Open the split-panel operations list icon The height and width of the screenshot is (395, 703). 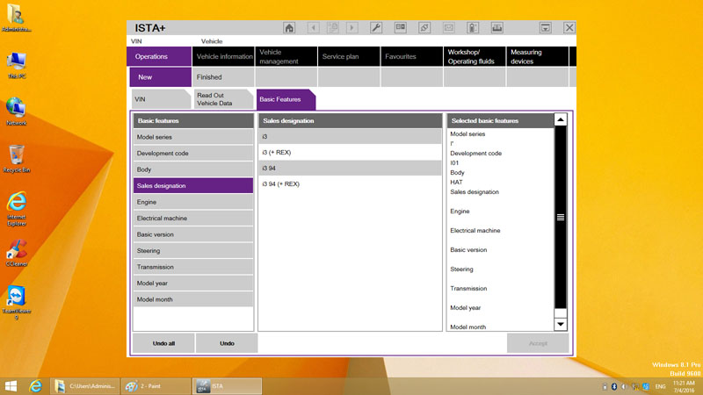[x=401, y=28]
